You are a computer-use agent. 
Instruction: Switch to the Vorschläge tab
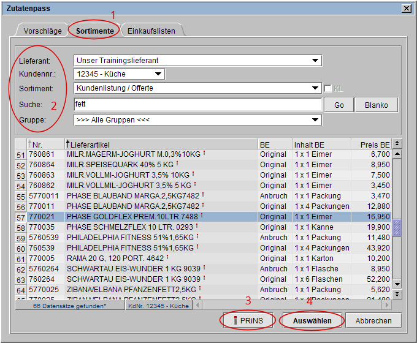coord(42,31)
